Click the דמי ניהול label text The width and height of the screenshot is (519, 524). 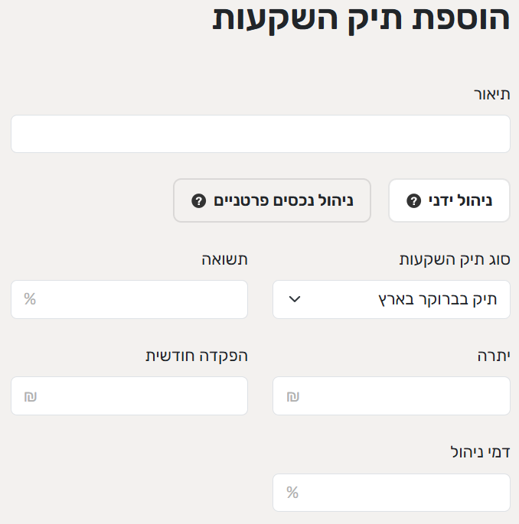coord(479,452)
